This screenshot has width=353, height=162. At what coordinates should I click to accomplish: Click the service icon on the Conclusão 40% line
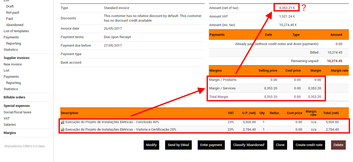62,122
